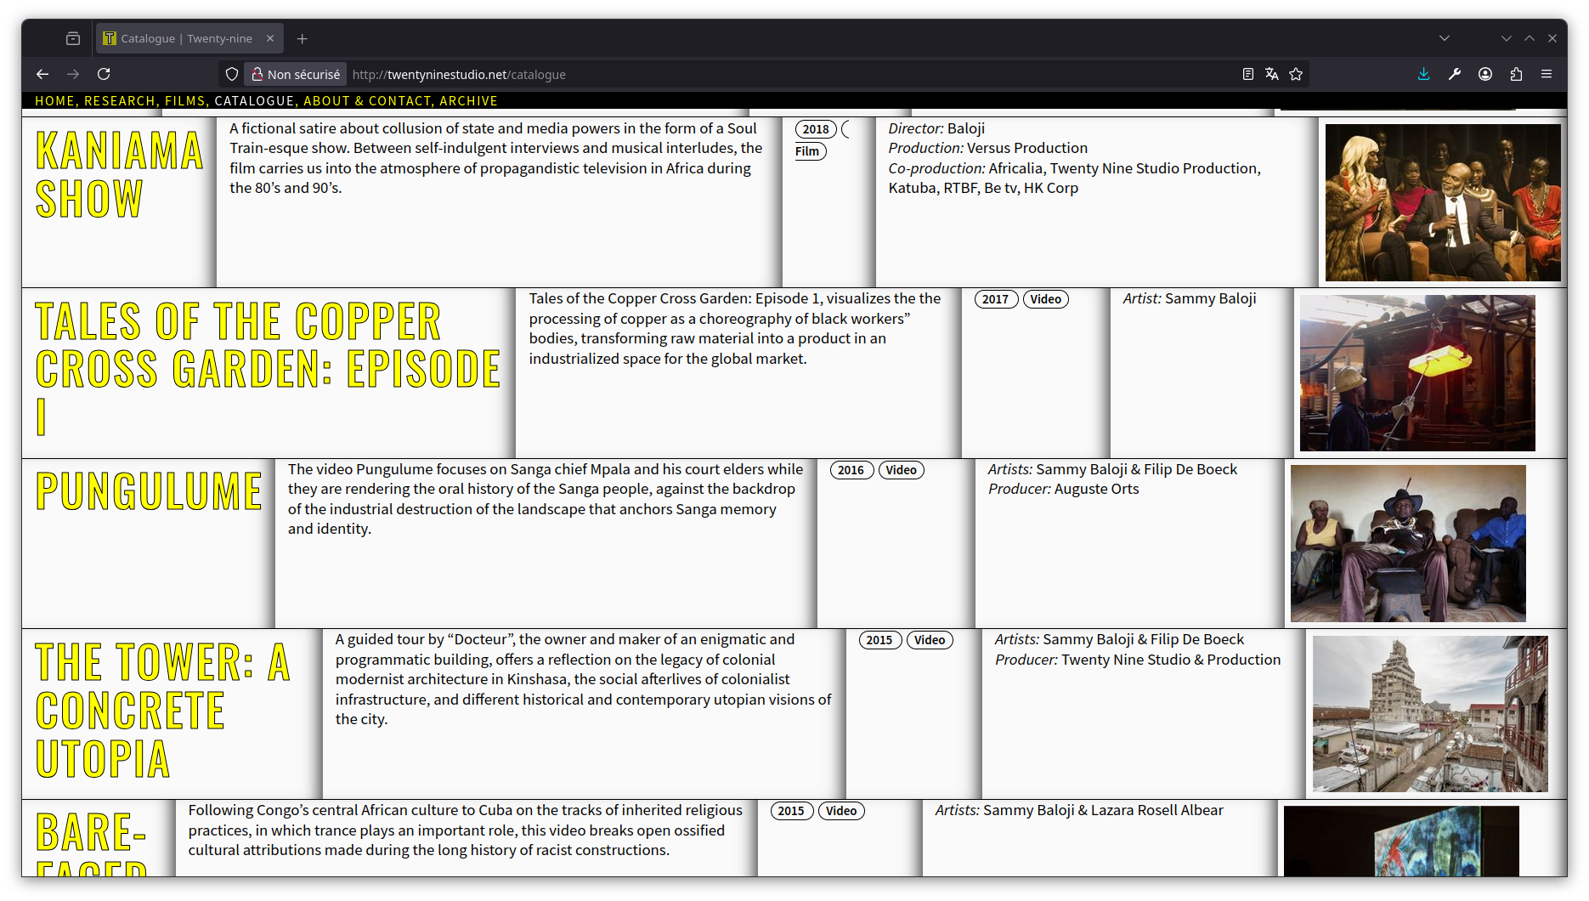Image resolution: width=1589 pixels, height=901 pixels.
Task: Open the tracking protection shield icon
Action: [231, 74]
